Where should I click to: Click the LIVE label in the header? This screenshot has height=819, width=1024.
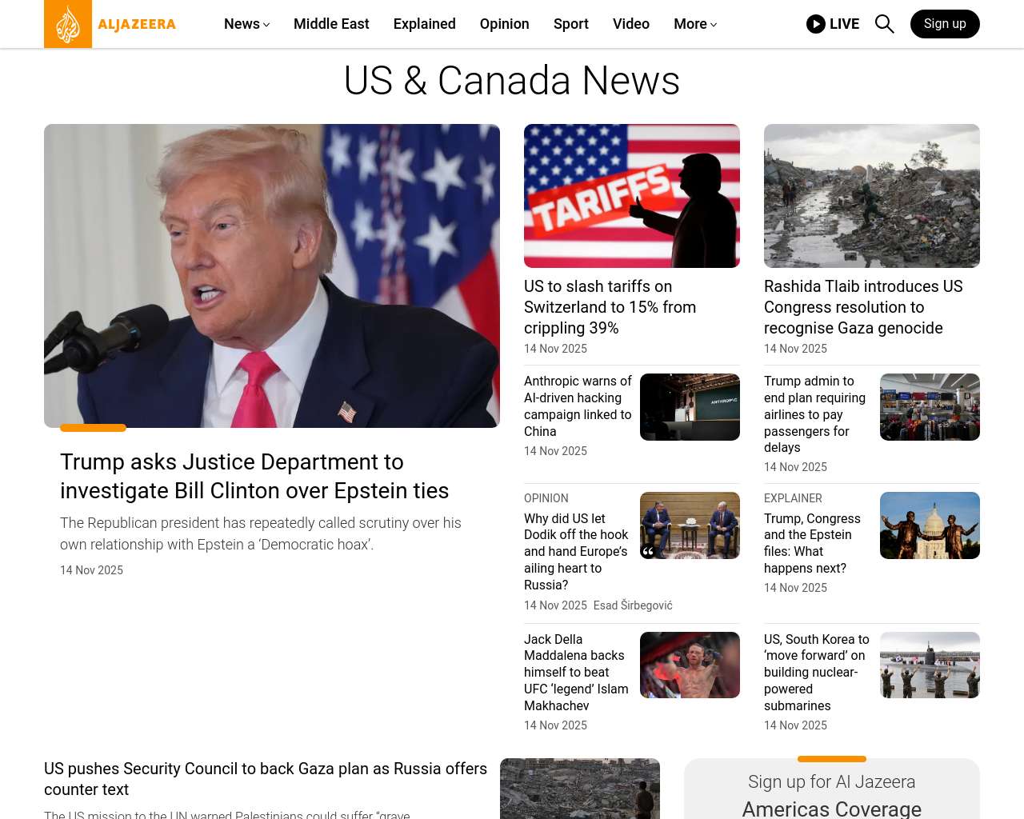click(844, 24)
